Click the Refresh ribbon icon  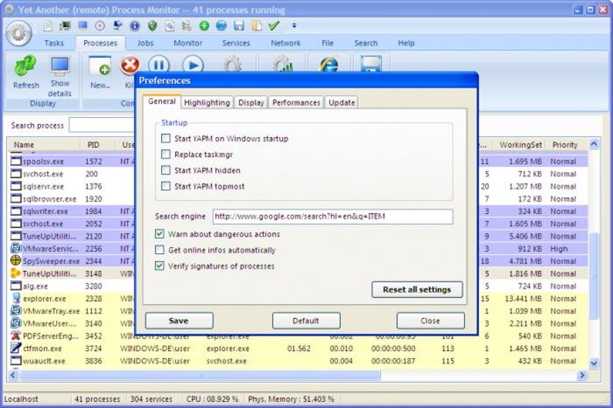click(x=26, y=66)
